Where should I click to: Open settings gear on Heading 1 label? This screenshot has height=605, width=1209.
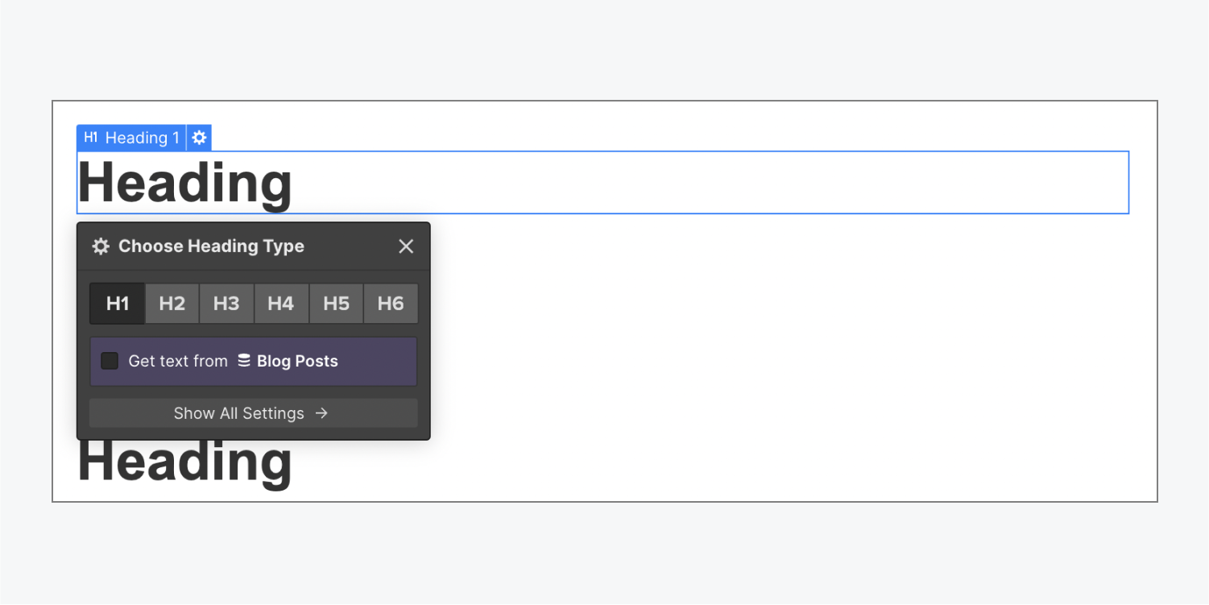(199, 138)
